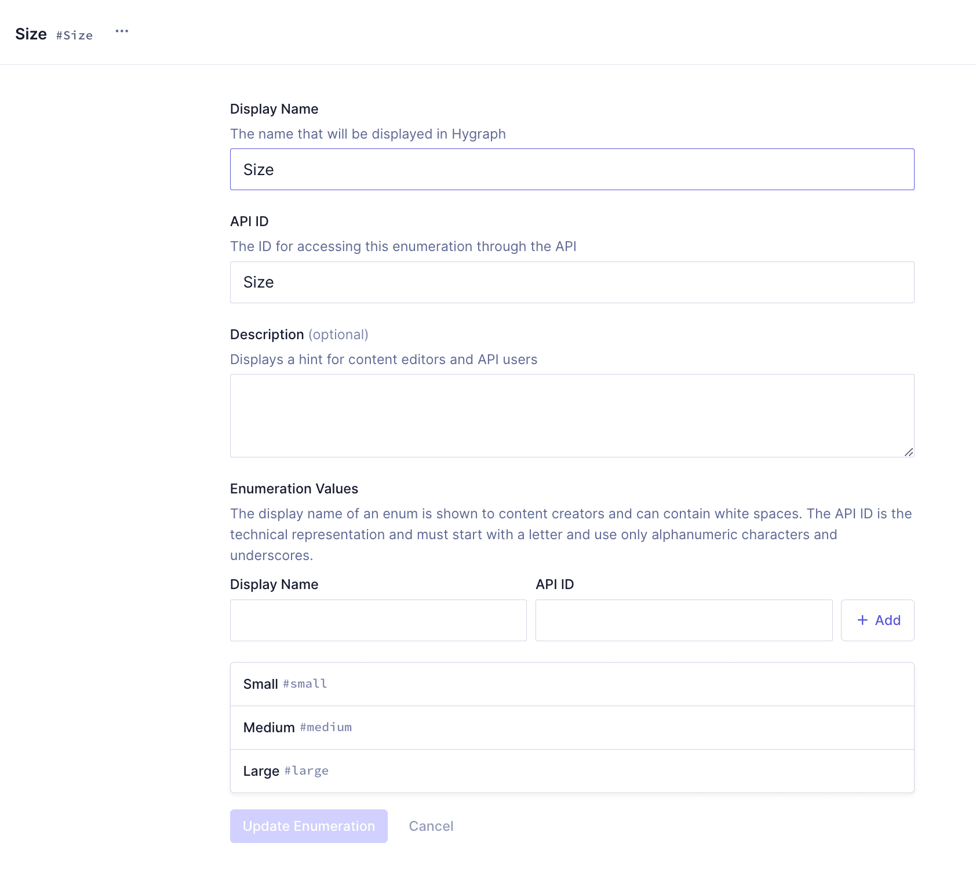Click the #Size identifier next to the title

tap(74, 35)
